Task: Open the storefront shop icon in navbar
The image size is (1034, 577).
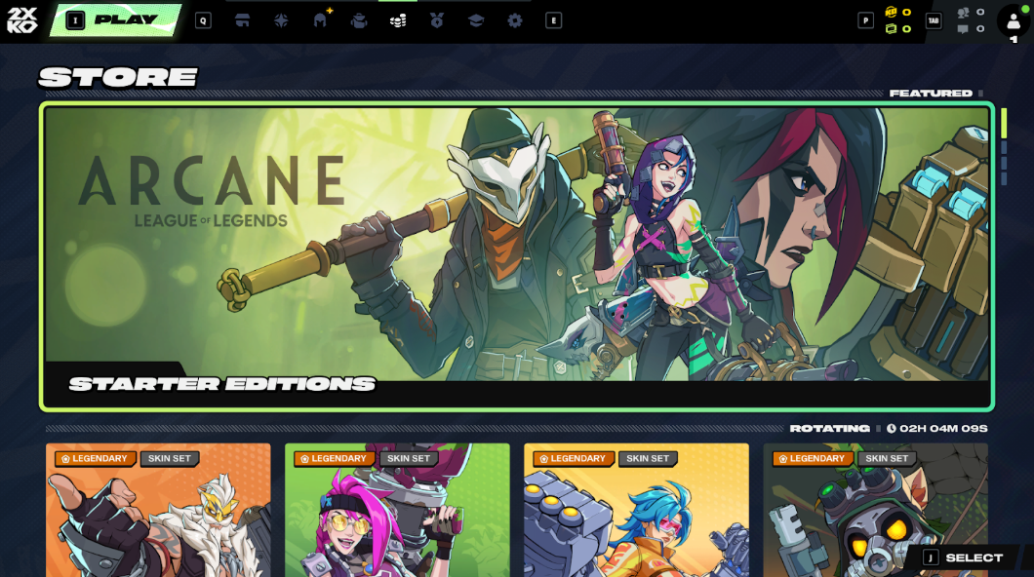Action: pyautogui.click(x=242, y=20)
